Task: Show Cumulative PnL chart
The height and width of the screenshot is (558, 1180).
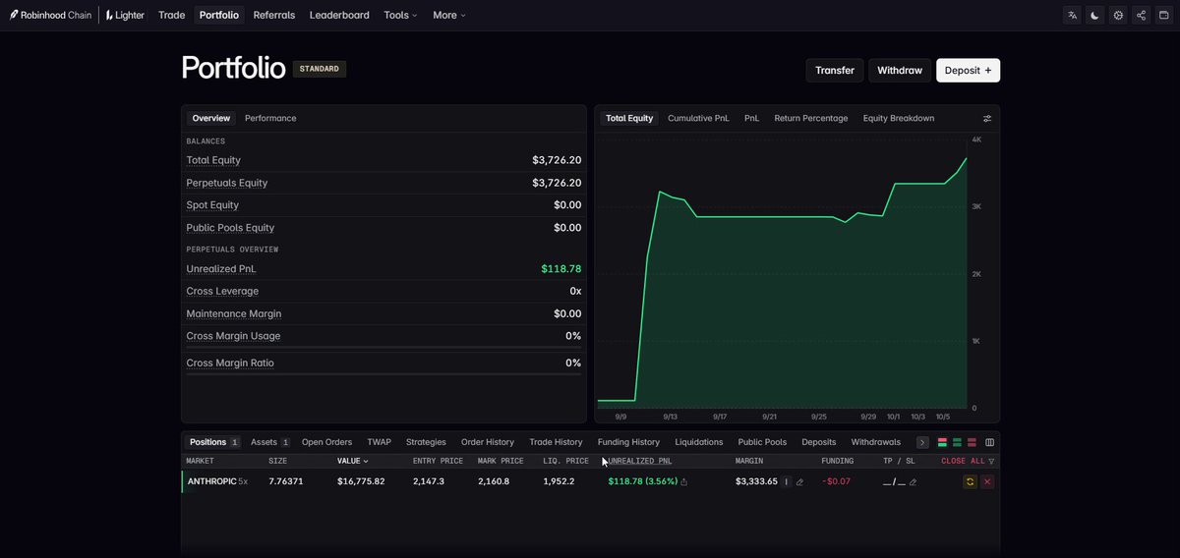Action: click(698, 118)
